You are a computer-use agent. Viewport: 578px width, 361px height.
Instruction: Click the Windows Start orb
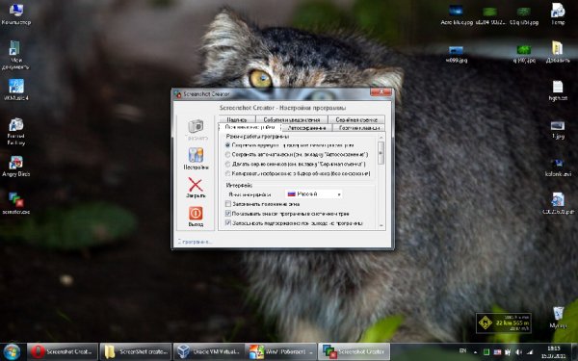(x=12, y=351)
